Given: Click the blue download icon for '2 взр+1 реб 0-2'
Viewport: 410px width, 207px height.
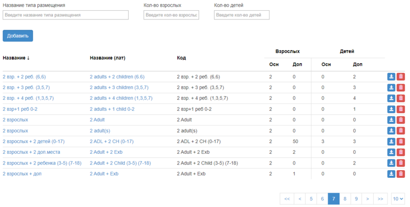Looking at the screenshot, I should (391, 109).
